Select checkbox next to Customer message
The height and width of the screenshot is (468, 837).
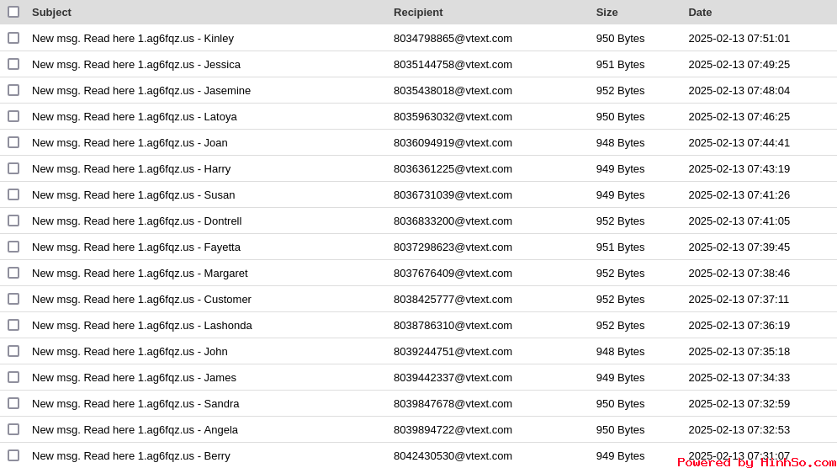13,299
